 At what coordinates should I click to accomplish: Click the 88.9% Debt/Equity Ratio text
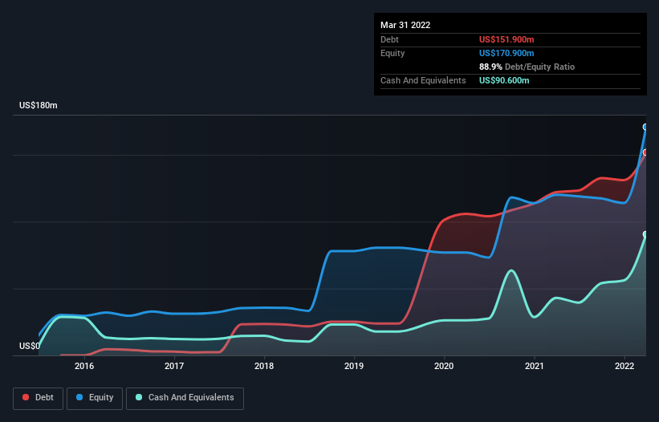(x=527, y=67)
